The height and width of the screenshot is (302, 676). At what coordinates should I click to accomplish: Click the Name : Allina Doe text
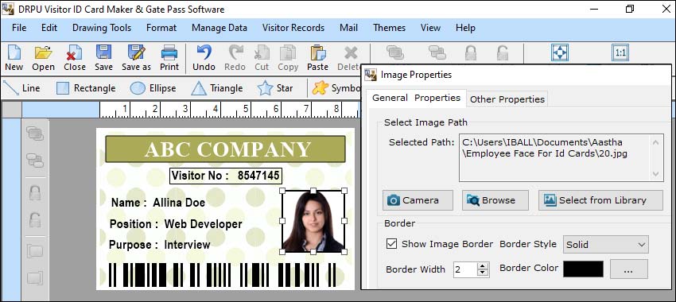pos(158,203)
